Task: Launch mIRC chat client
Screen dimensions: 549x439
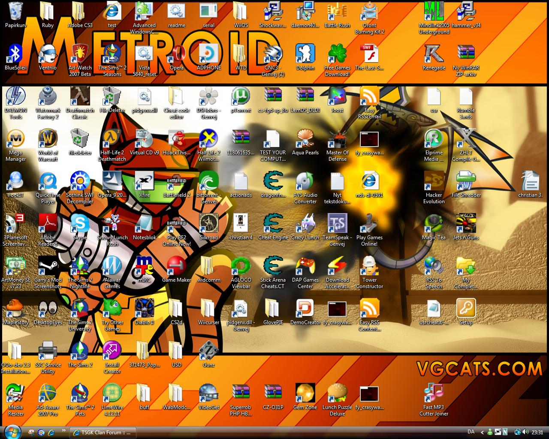Action: (x=145, y=266)
